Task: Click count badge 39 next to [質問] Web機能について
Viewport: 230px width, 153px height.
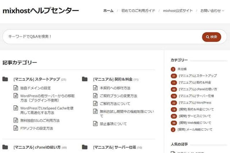Action: coord(174,123)
